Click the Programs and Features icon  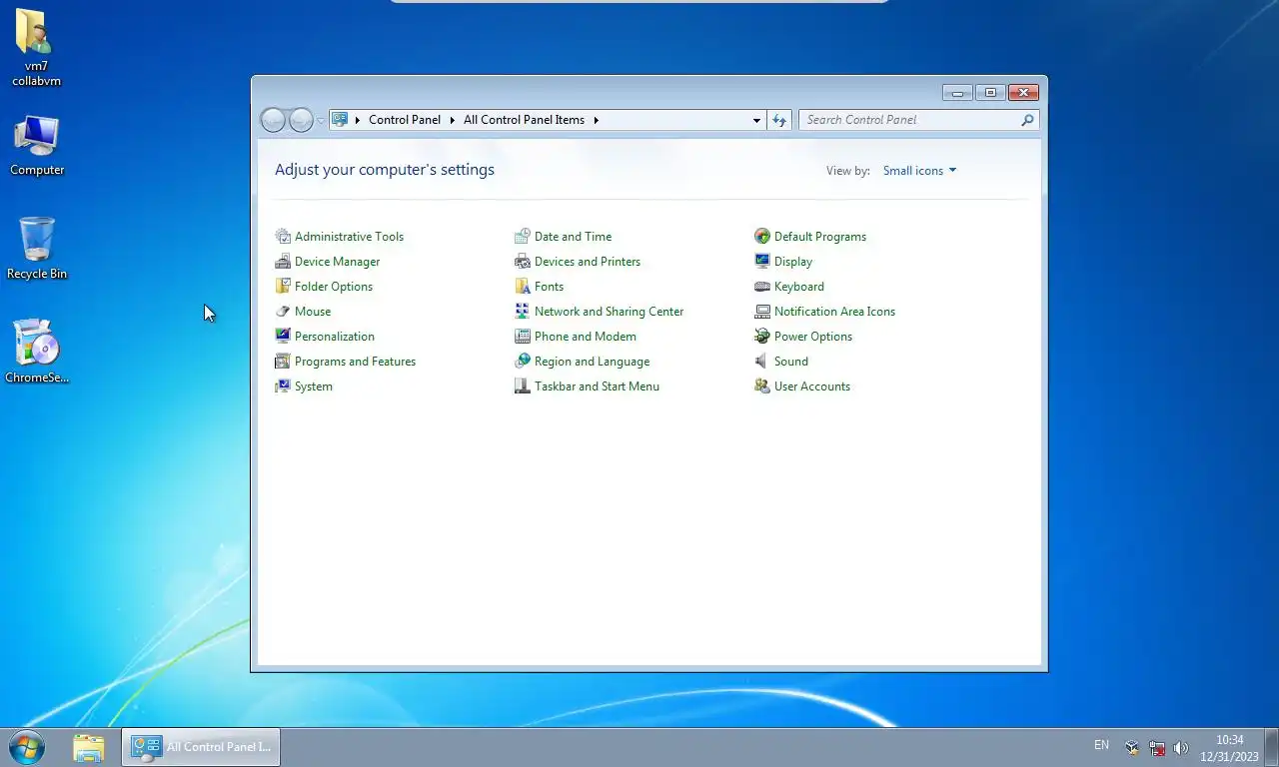pos(283,362)
